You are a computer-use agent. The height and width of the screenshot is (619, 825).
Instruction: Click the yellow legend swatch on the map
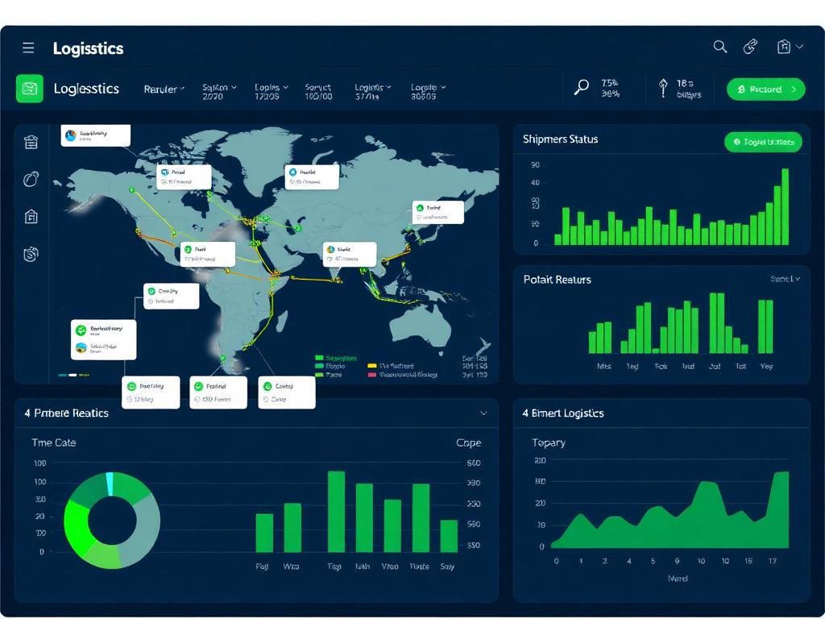click(x=372, y=366)
